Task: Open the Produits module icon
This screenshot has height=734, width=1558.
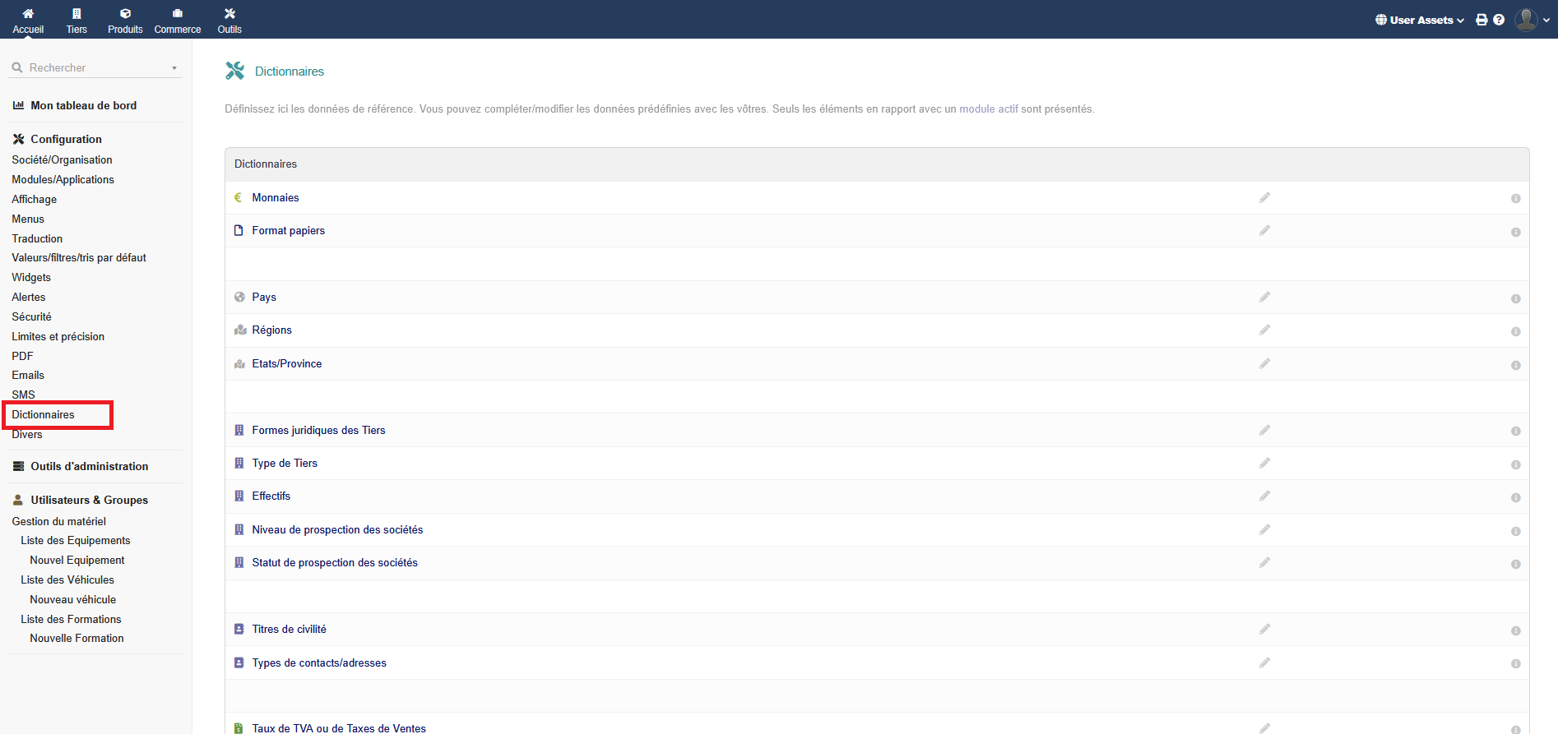Action: coord(125,14)
